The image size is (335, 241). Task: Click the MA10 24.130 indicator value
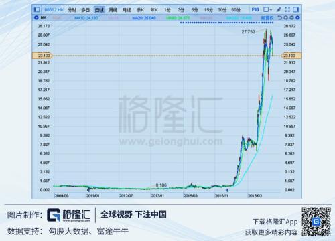click(x=86, y=18)
